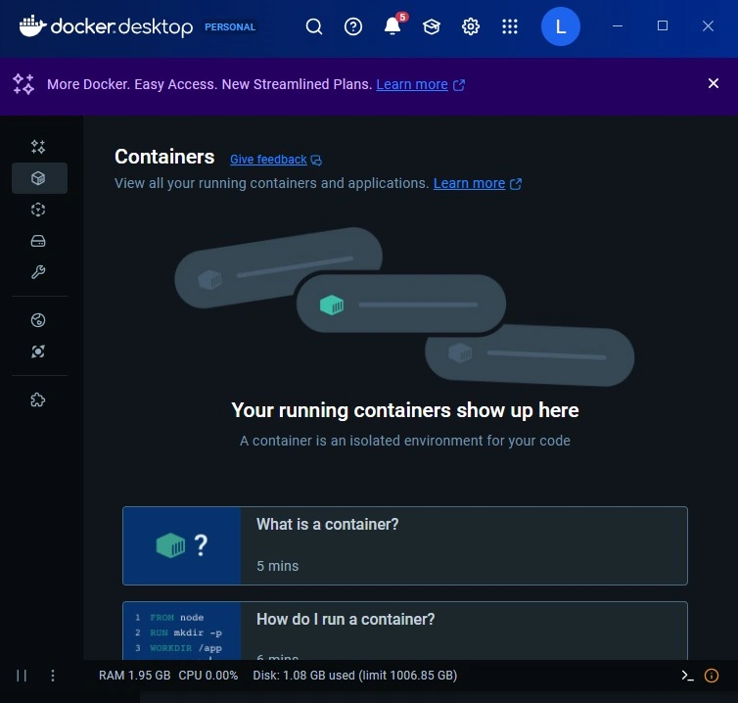
Task: Maximize the Docker Desktop window
Action: pyautogui.click(x=663, y=25)
